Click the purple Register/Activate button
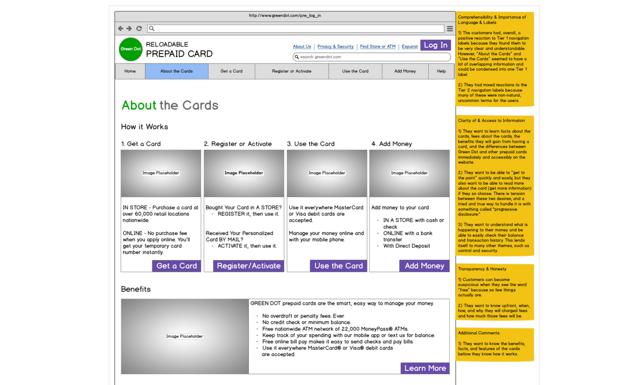The image size is (642, 385). point(249,266)
